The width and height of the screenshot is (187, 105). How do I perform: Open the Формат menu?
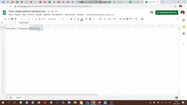(39, 15)
